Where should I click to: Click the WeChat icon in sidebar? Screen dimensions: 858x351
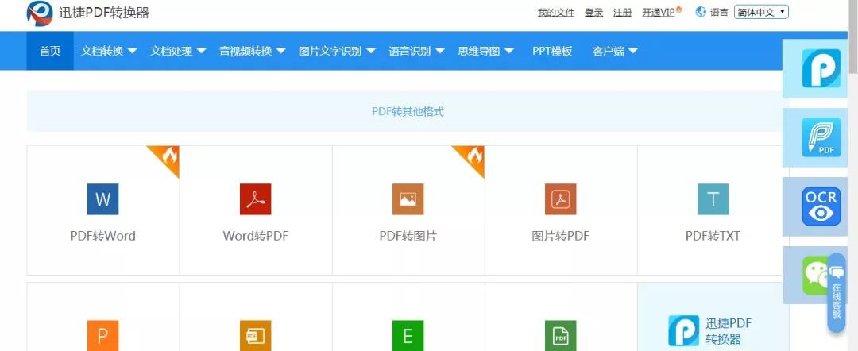tap(816, 276)
